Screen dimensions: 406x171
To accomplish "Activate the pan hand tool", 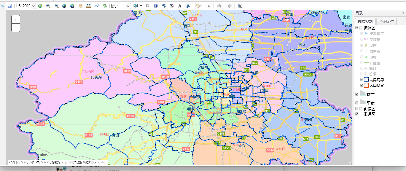I will [x=80, y=6].
